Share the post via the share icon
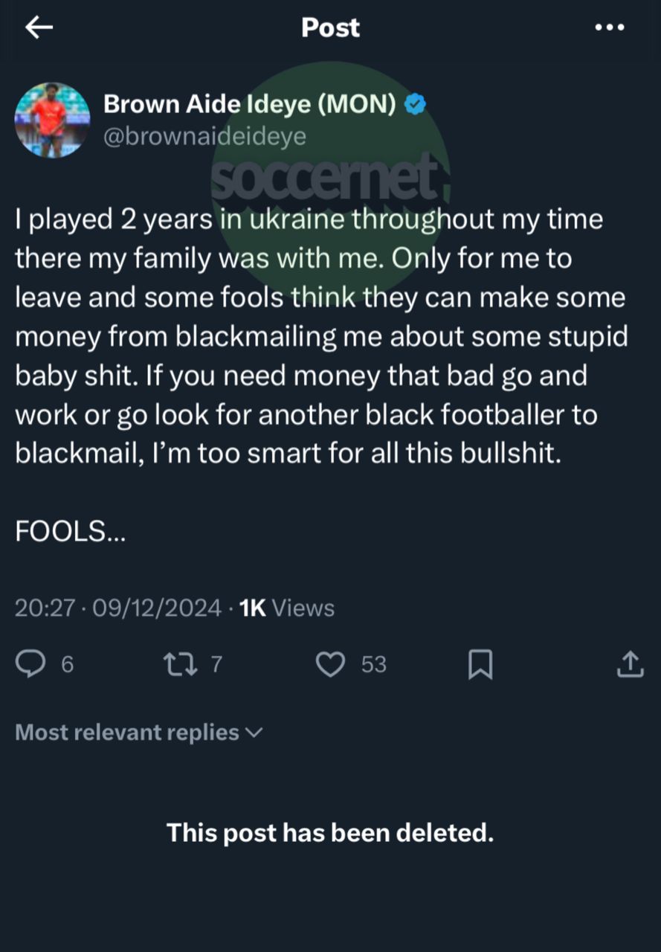Image resolution: width=661 pixels, height=952 pixels. tap(628, 663)
